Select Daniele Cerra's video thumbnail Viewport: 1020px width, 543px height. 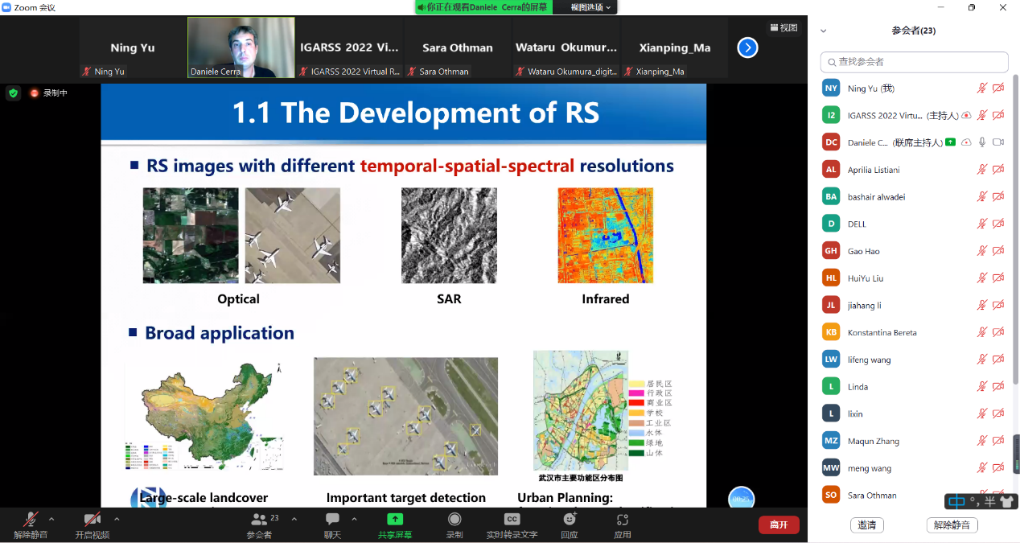tap(241, 47)
